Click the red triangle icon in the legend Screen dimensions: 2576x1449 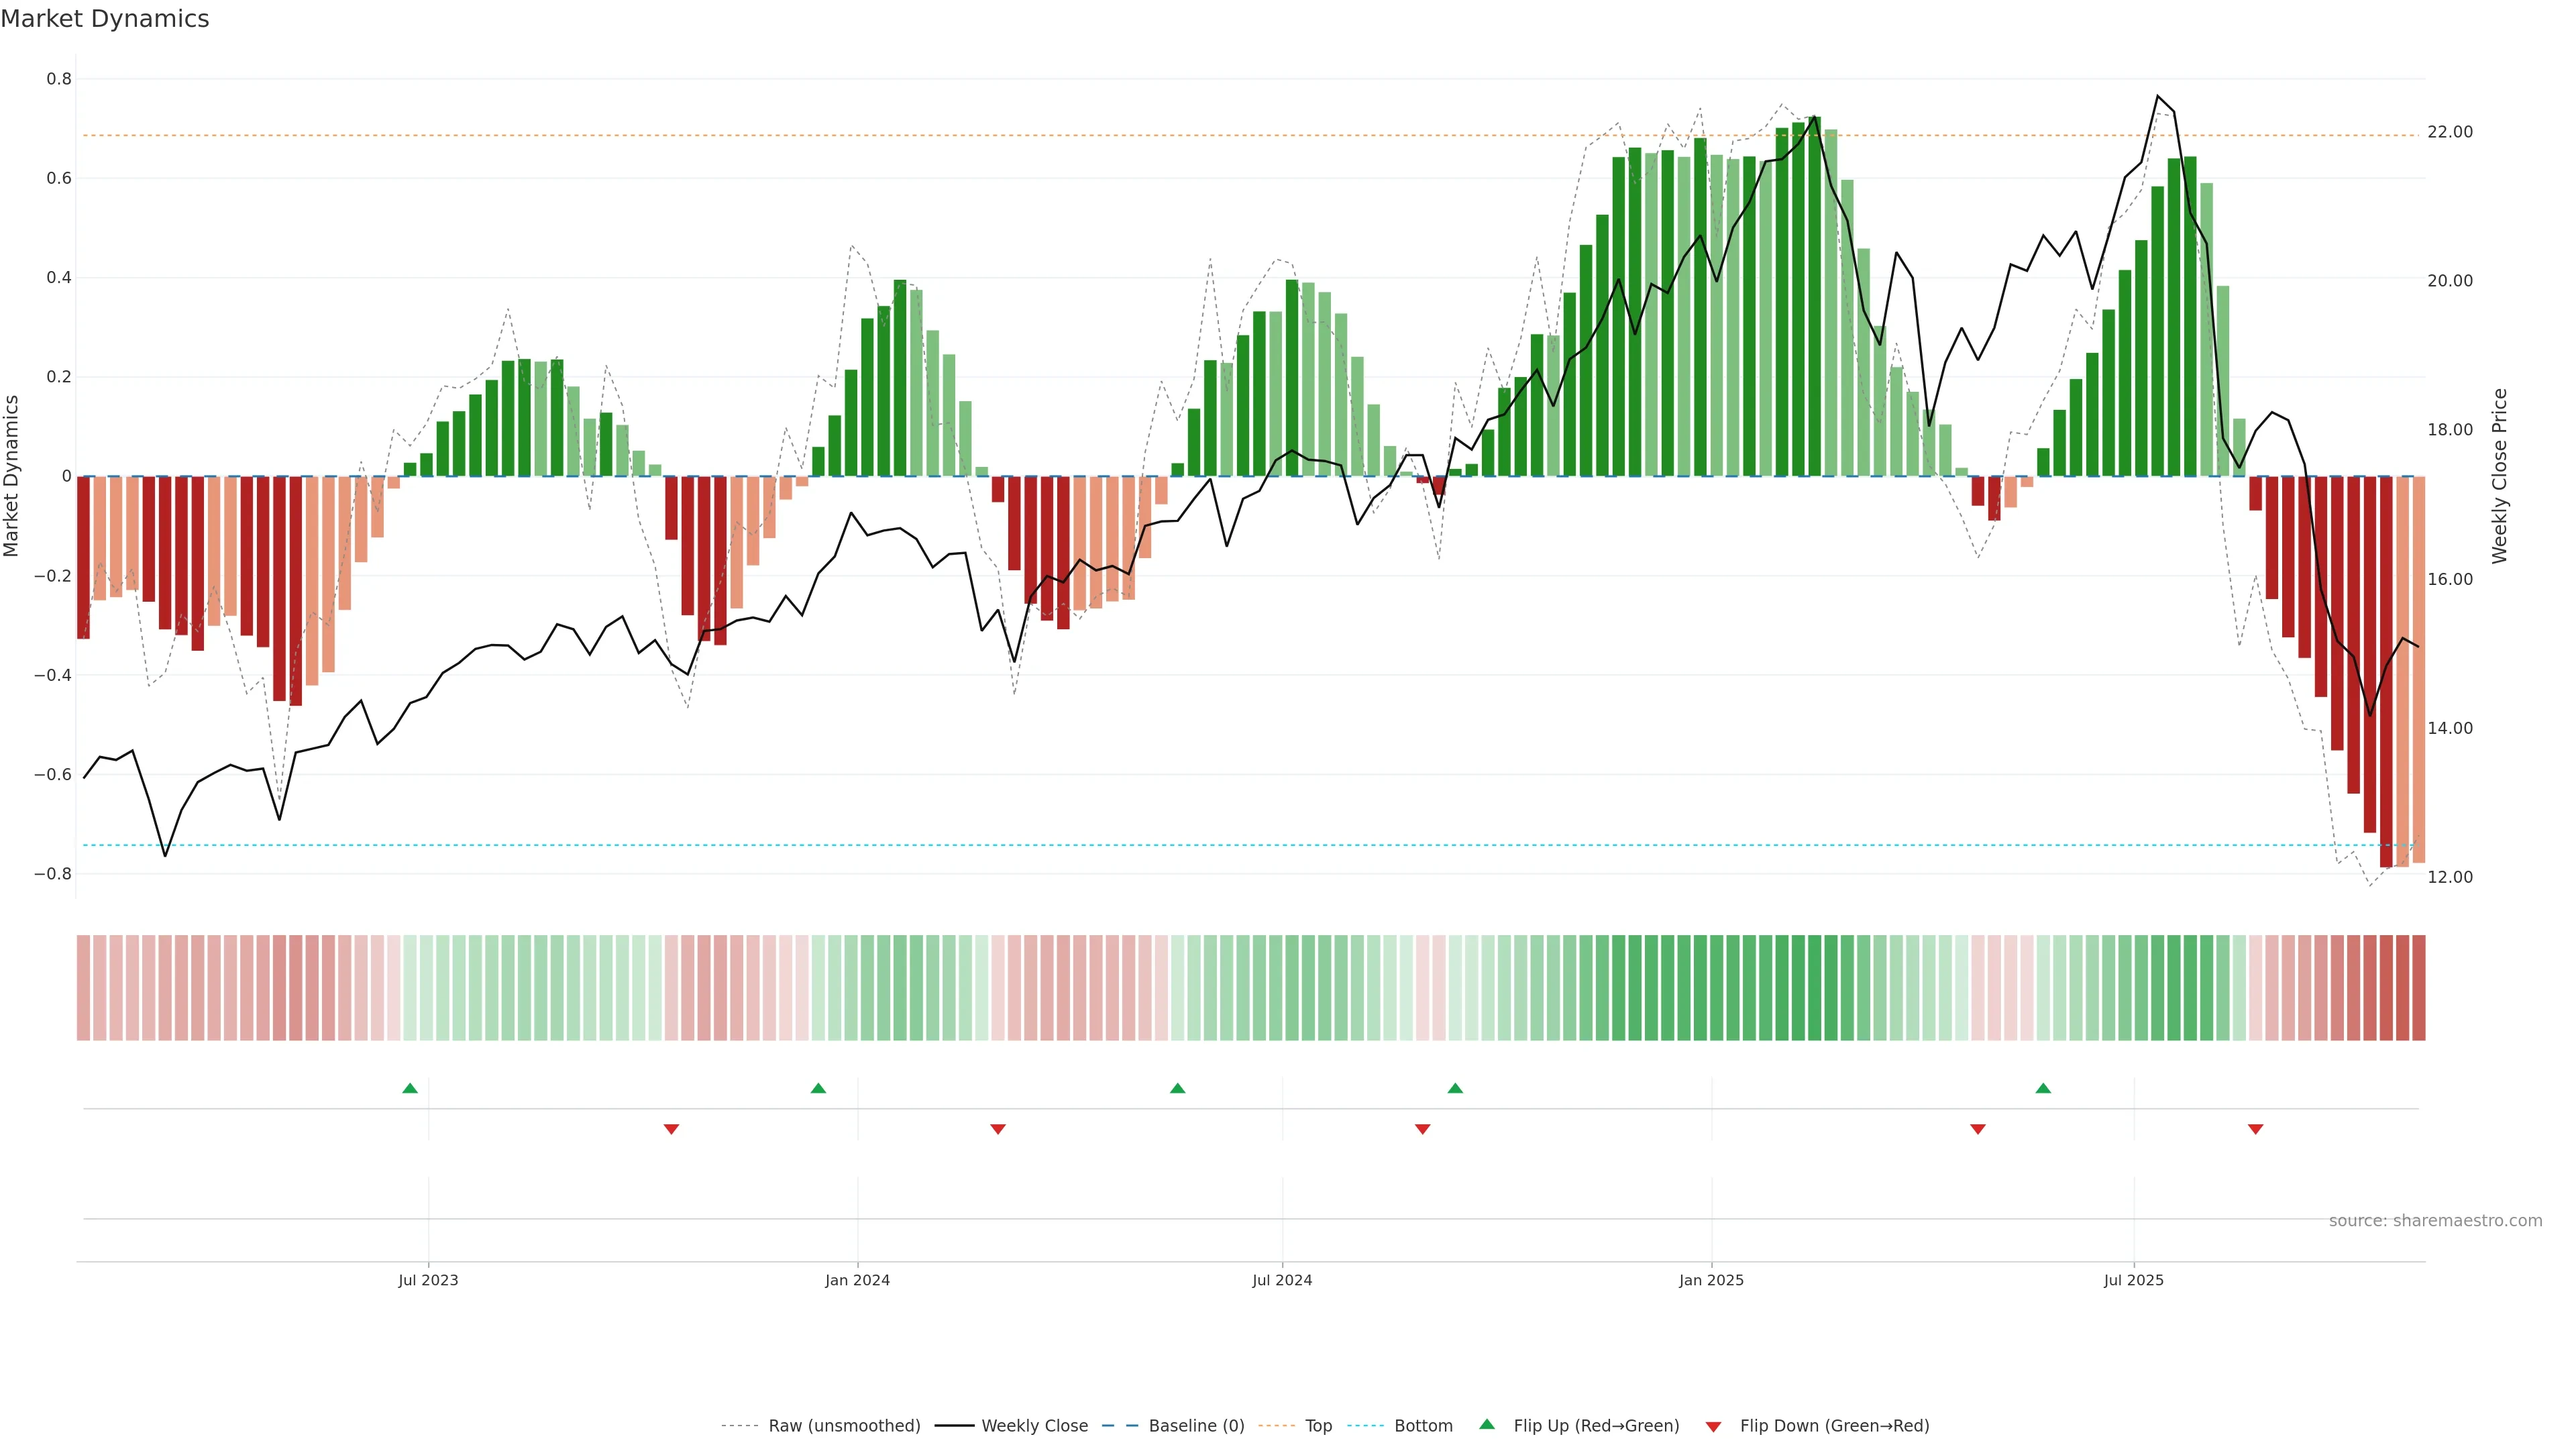pyautogui.click(x=1713, y=1427)
